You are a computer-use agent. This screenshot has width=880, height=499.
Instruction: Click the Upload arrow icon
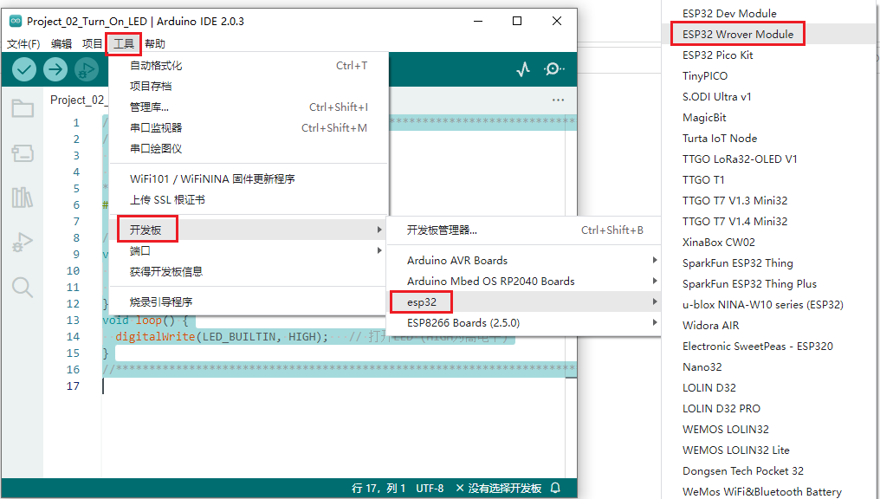(55, 69)
